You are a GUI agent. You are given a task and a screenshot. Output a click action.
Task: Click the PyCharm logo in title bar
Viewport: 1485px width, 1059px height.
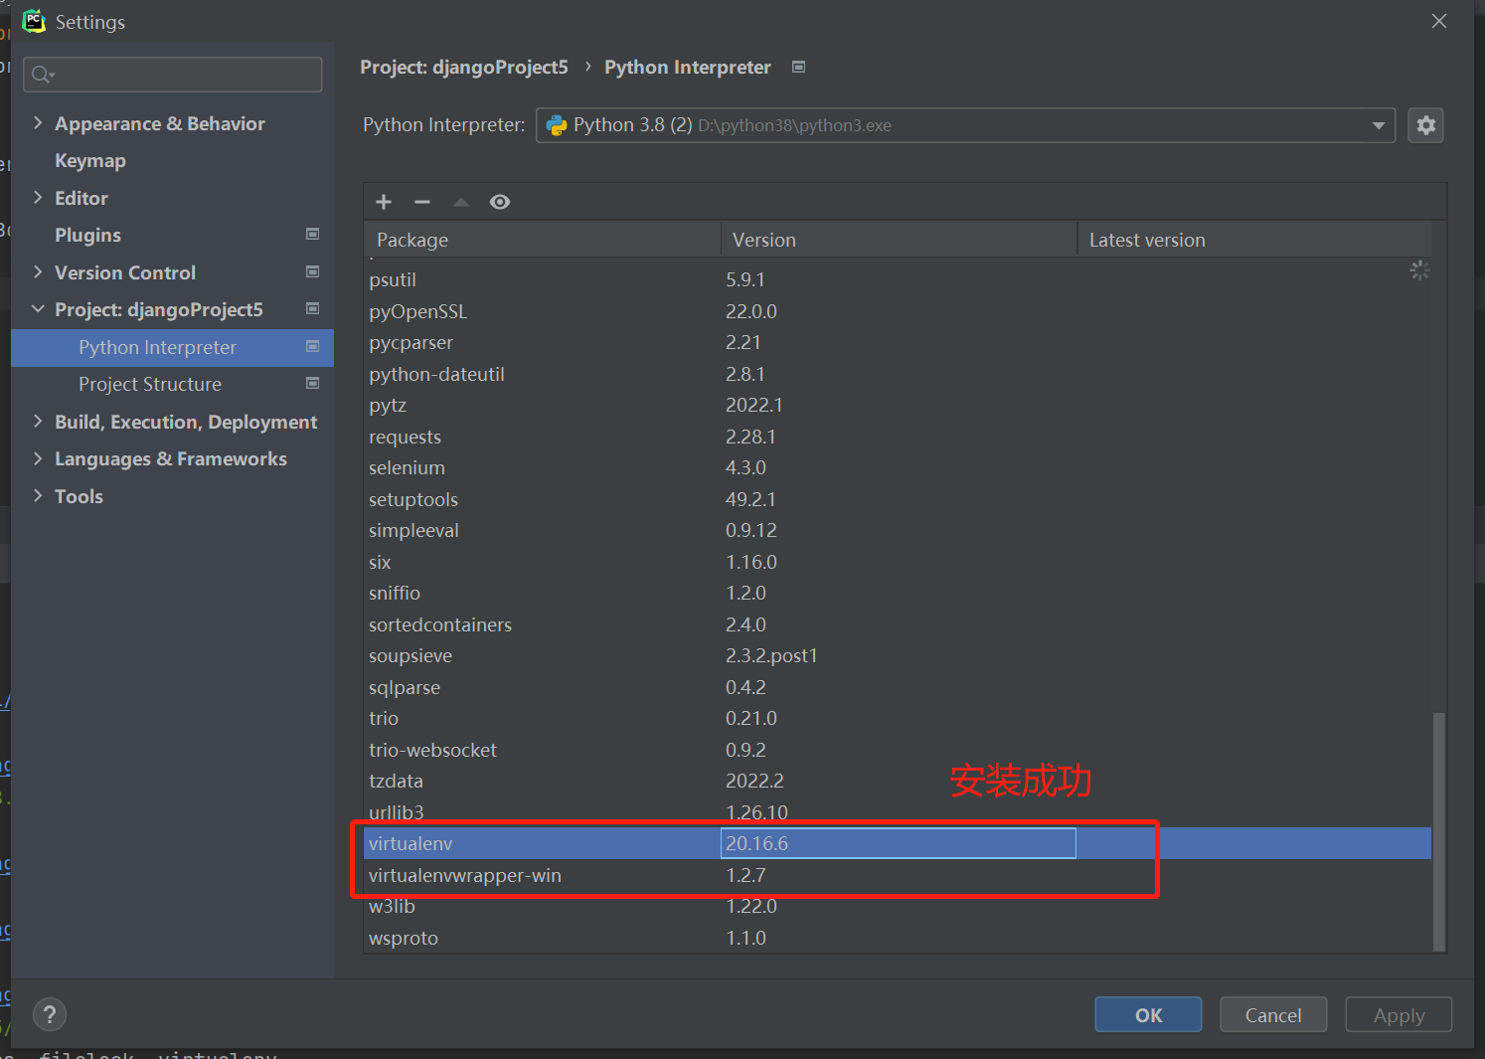[x=35, y=21]
